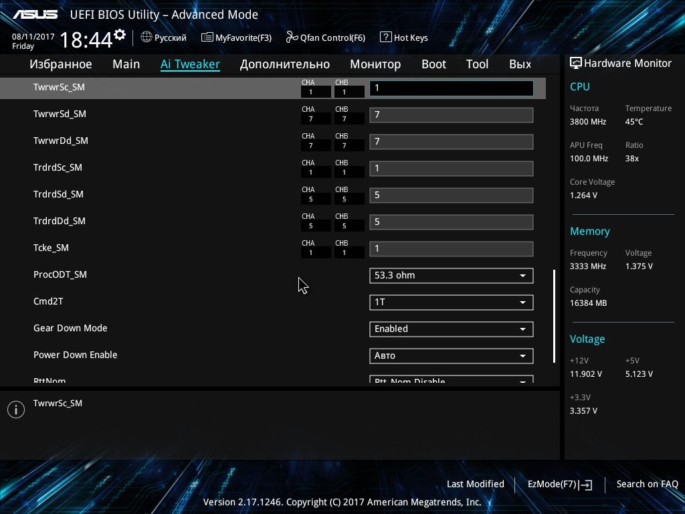
Task: Select the TwrwrSc_SM row label
Action: (59, 87)
